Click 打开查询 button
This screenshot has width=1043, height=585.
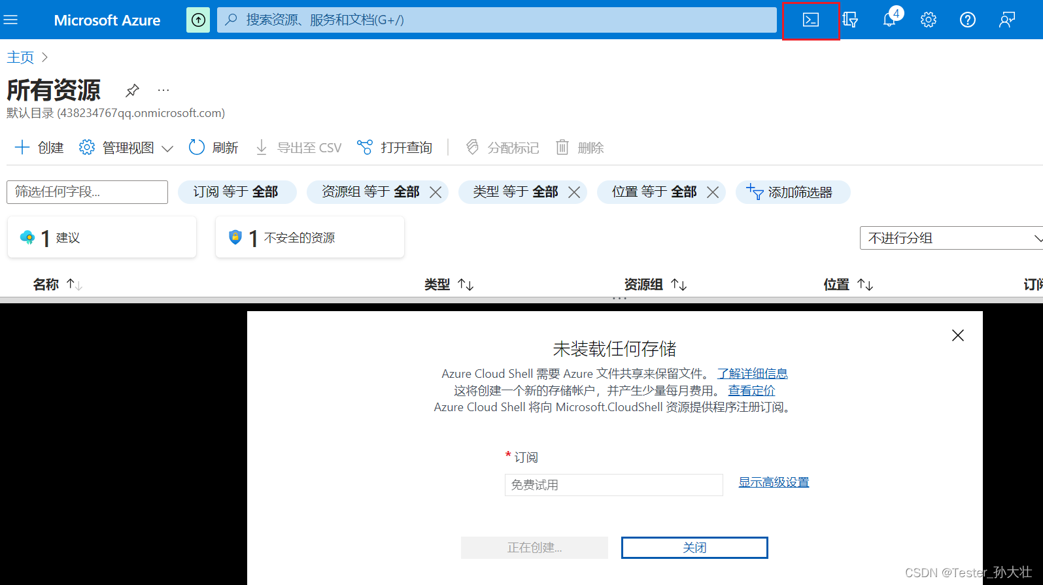tap(394, 148)
